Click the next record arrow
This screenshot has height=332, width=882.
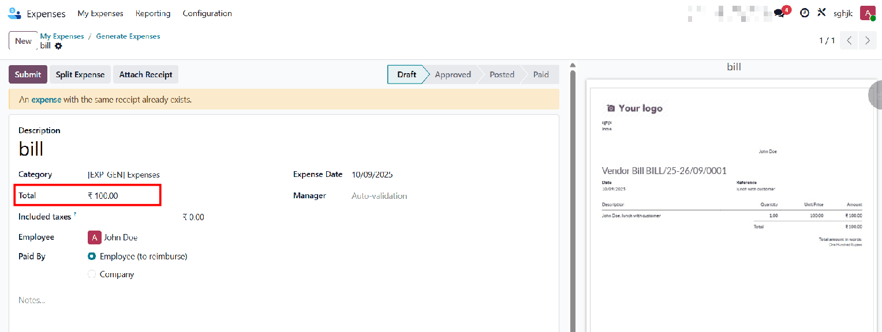point(867,40)
